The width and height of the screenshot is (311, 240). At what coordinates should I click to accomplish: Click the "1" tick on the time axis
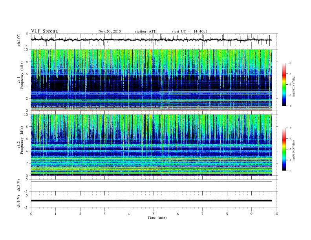pyautogui.click(x=55, y=214)
